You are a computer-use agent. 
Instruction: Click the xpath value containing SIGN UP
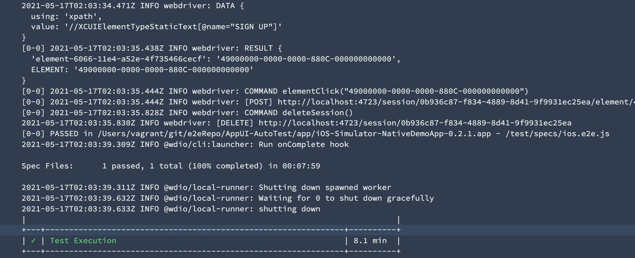pyautogui.click(x=173, y=27)
